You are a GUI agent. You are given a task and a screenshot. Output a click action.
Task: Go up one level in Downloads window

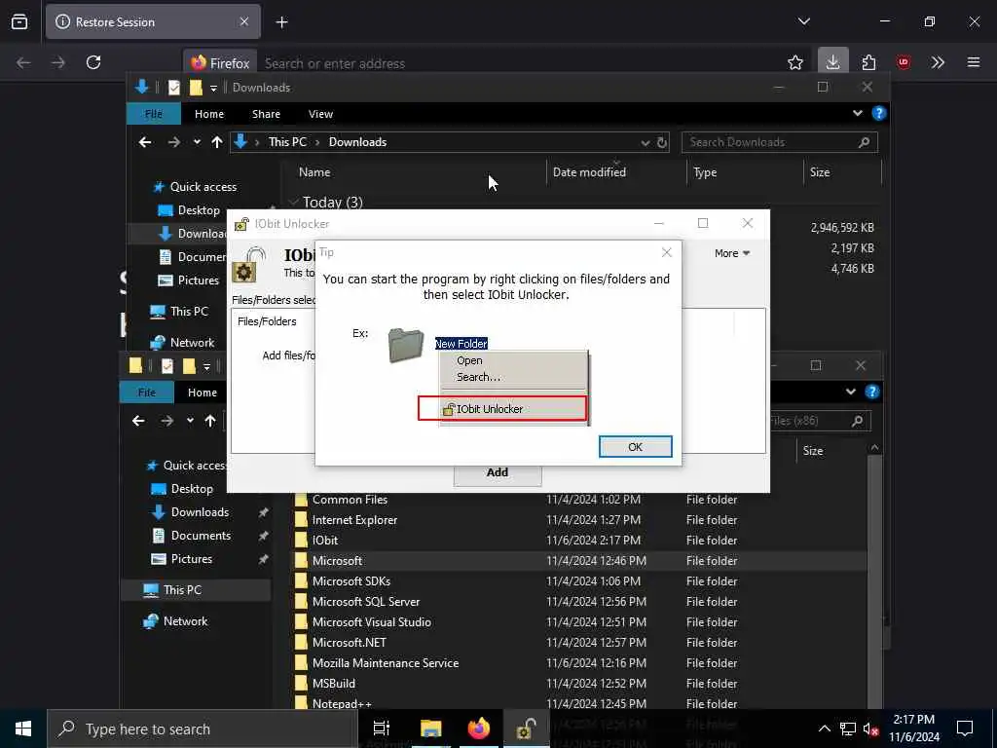tap(217, 142)
